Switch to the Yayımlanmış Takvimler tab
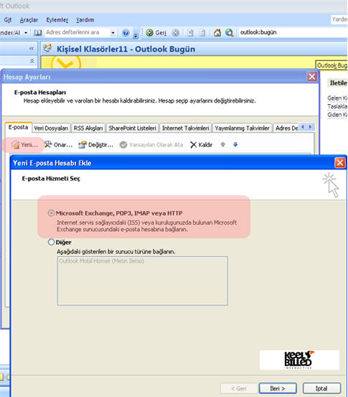Screen dimensions: 348x397 [243, 128]
